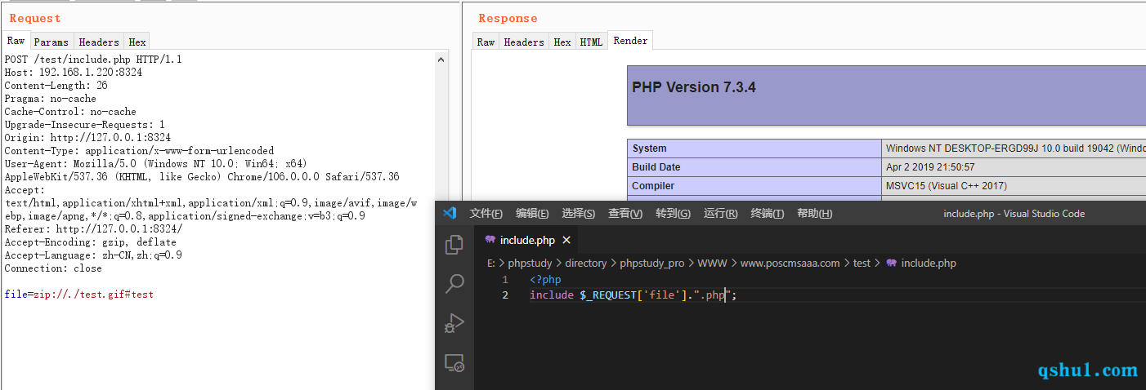Open the 选择(S) menu
Viewport: 1146px width, 390px height.
click(x=578, y=213)
